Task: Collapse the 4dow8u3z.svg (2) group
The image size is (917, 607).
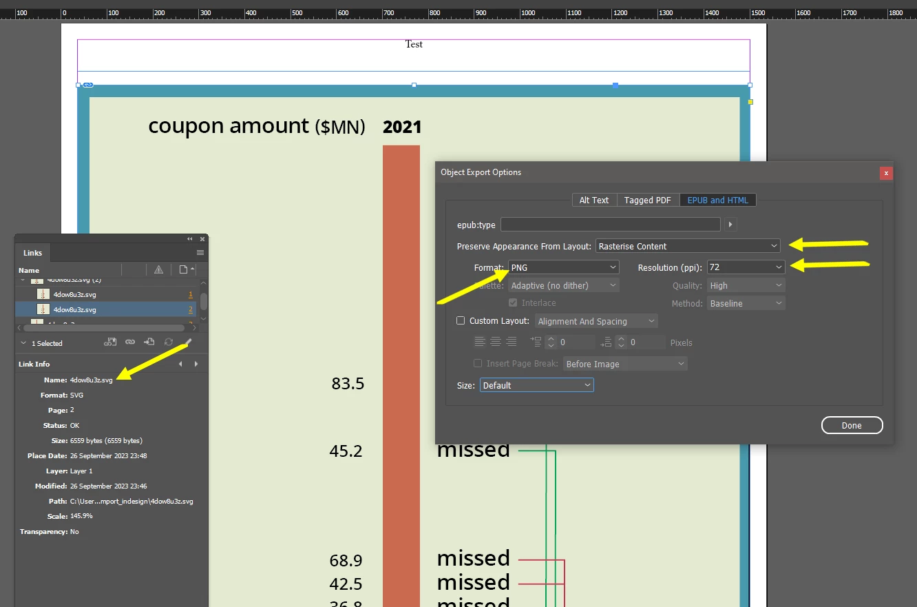Action: (23, 280)
